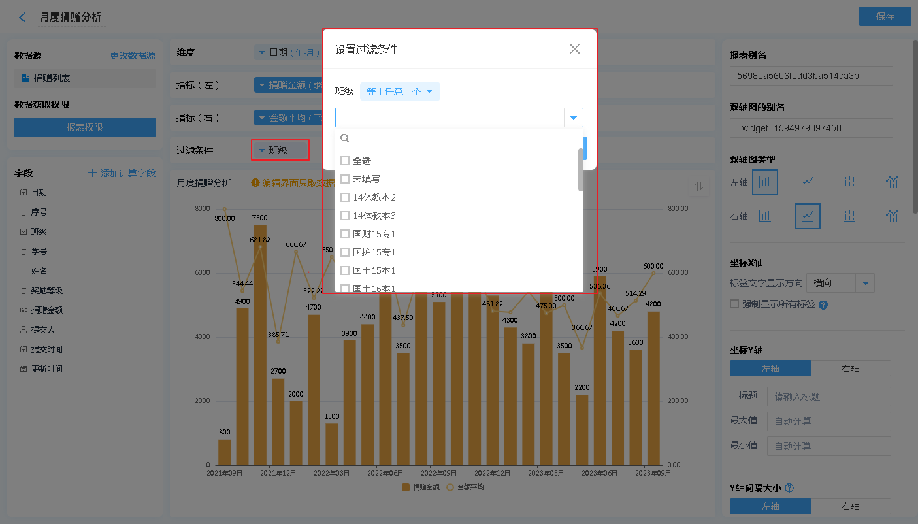Image resolution: width=918 pixels, height=524 pixels.
Task: Switch to 右轴 tab under Y轴间隔大小
Action: (850, 506)
